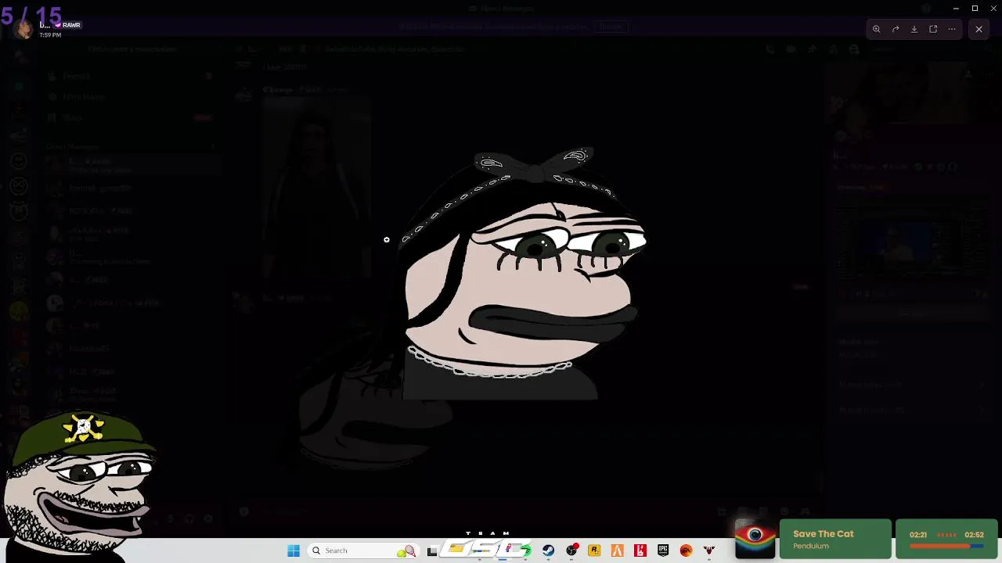Seek the song progress bar
Image resolution: width=1002 pixels, height=563 pixels.
(946, 546)
